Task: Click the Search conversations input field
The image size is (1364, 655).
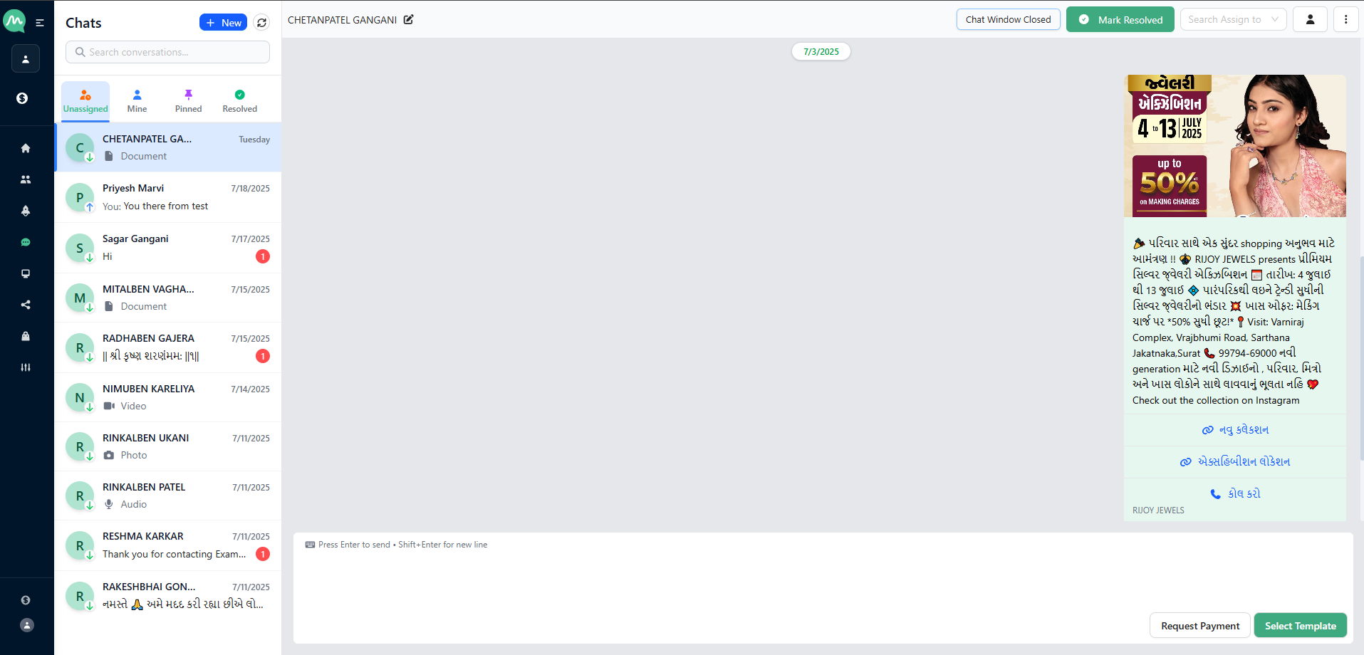Action: coord(168,52)
